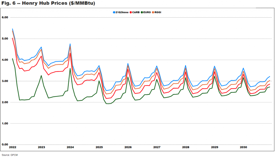
Task: Select the RGGI legend label
Action: (158, 12)
